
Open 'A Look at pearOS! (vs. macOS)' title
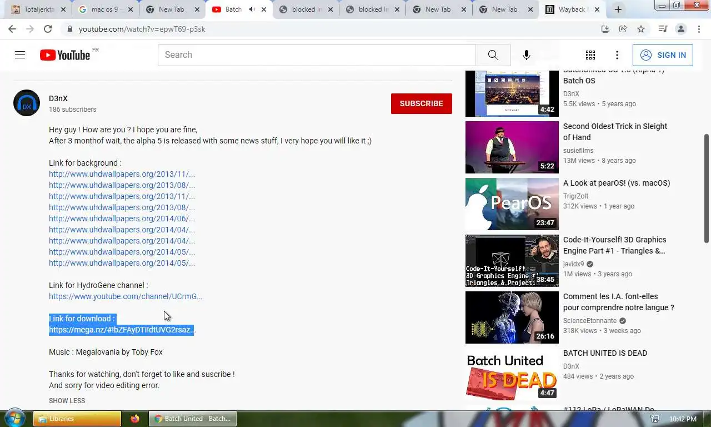[617, 183]
